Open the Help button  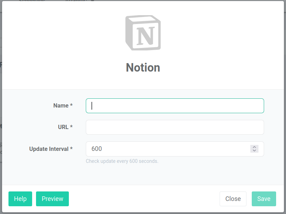20,199
